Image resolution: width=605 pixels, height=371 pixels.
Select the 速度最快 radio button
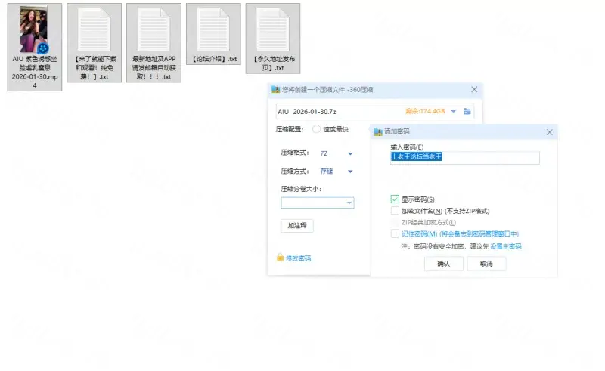click(x=316, y=129)
